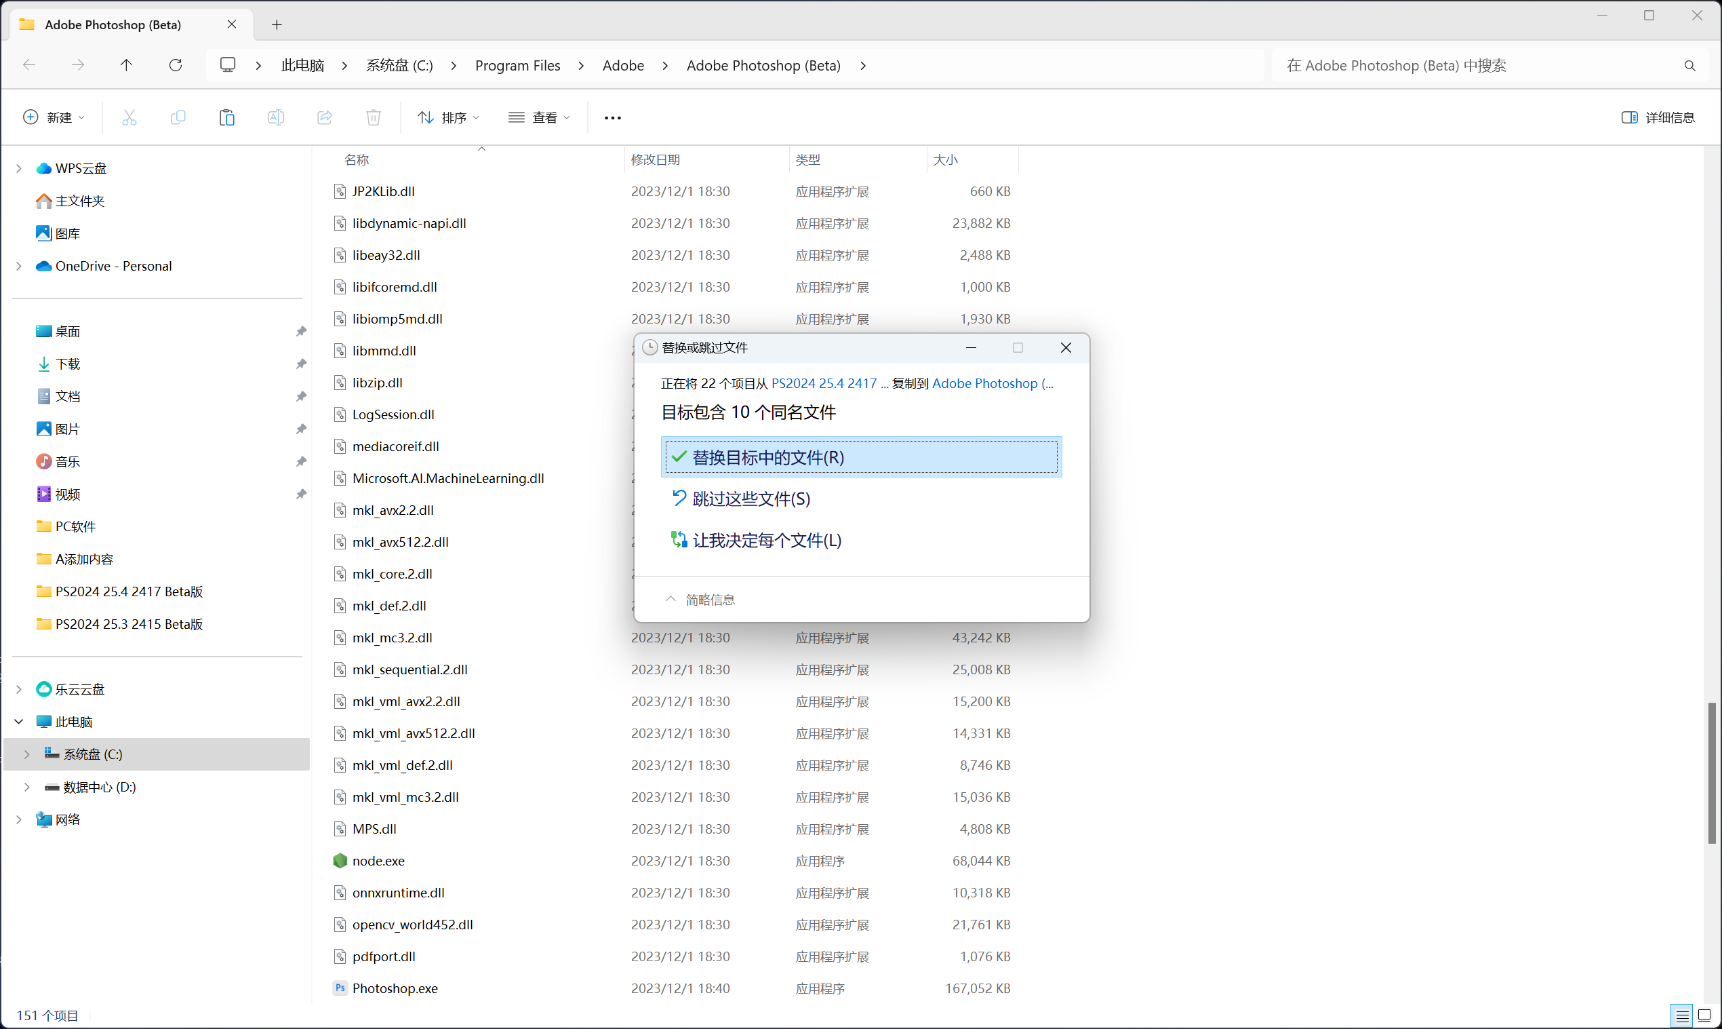
Task: Switch to large thumbnails view icon
Action: (1704, 1016)
